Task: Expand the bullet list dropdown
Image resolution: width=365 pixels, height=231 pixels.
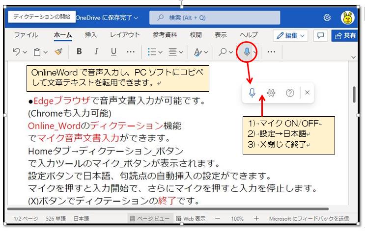Action: pos(160,52)
